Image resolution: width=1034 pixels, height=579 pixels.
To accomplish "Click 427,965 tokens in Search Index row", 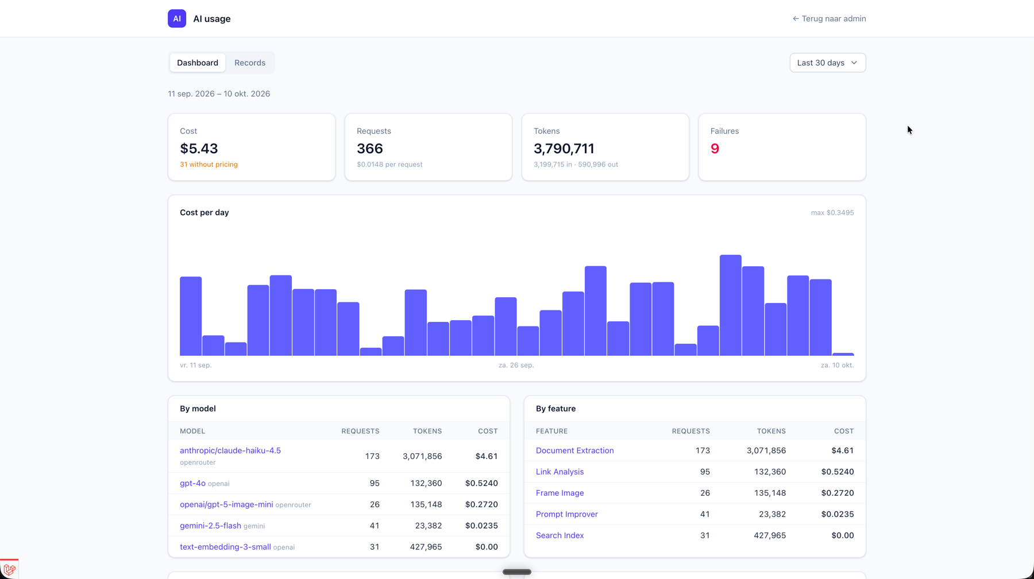I will click(x=770, y=535).
